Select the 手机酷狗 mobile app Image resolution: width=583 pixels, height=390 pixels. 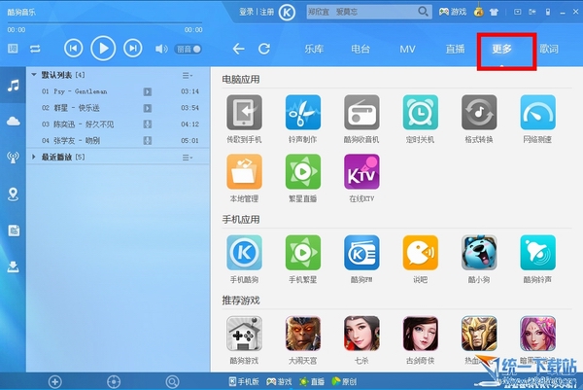click(244, 253)
